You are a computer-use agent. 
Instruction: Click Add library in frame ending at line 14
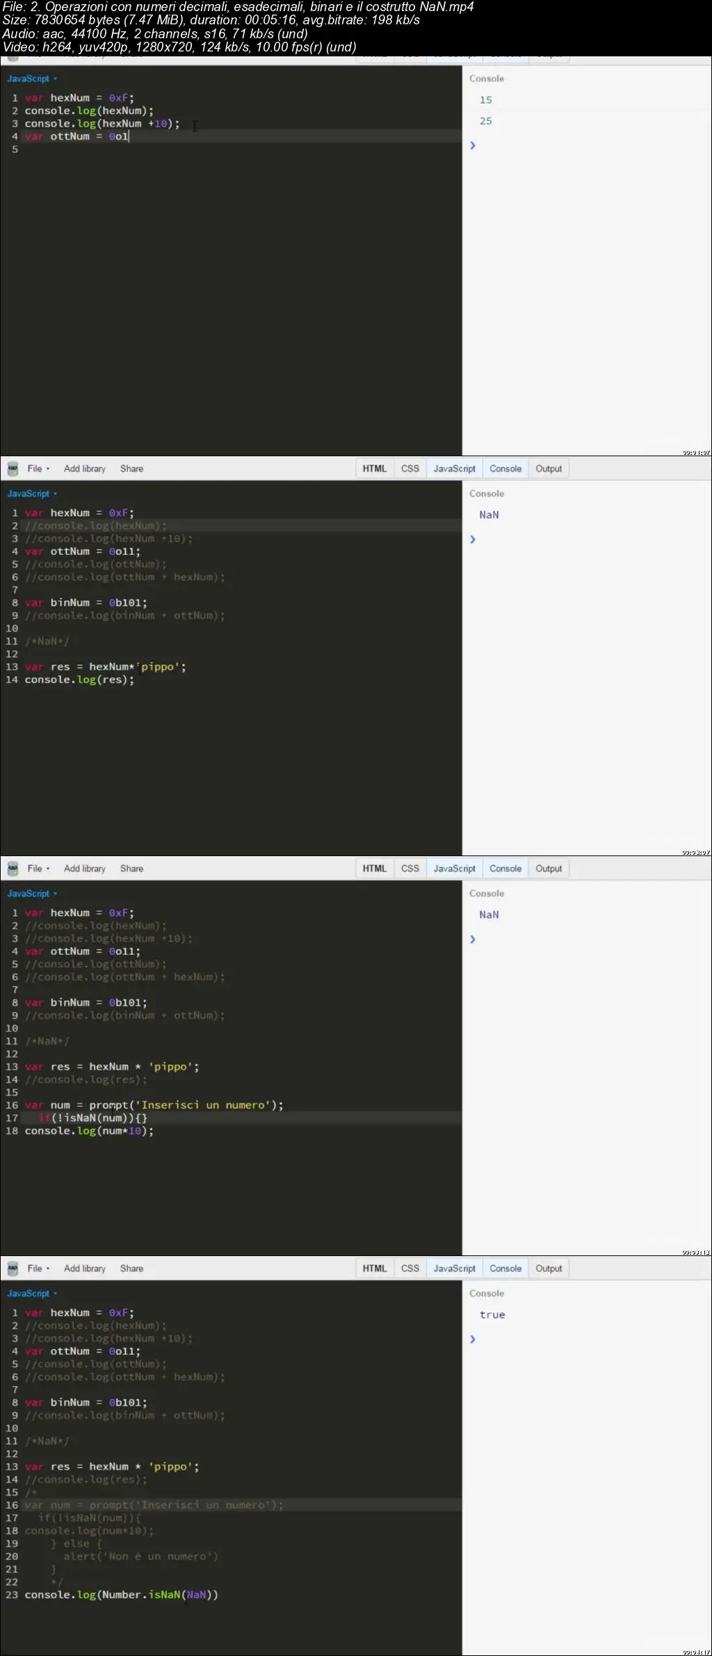[x=85, y=469]
